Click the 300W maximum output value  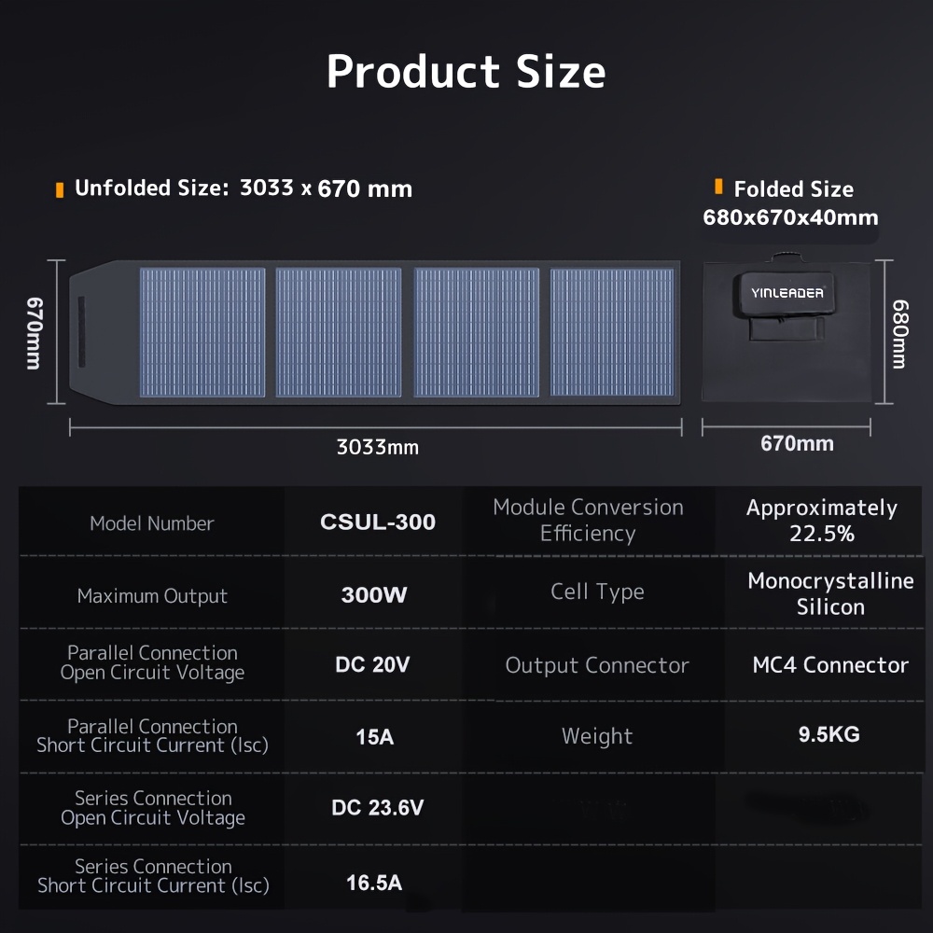[x=374, y=594]
